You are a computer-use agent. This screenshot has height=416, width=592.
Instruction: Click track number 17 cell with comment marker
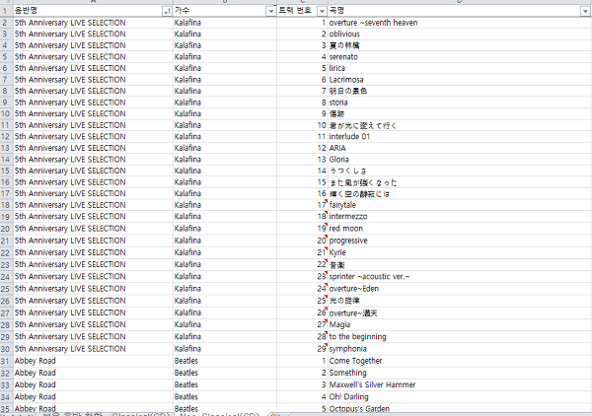[302, 205]
